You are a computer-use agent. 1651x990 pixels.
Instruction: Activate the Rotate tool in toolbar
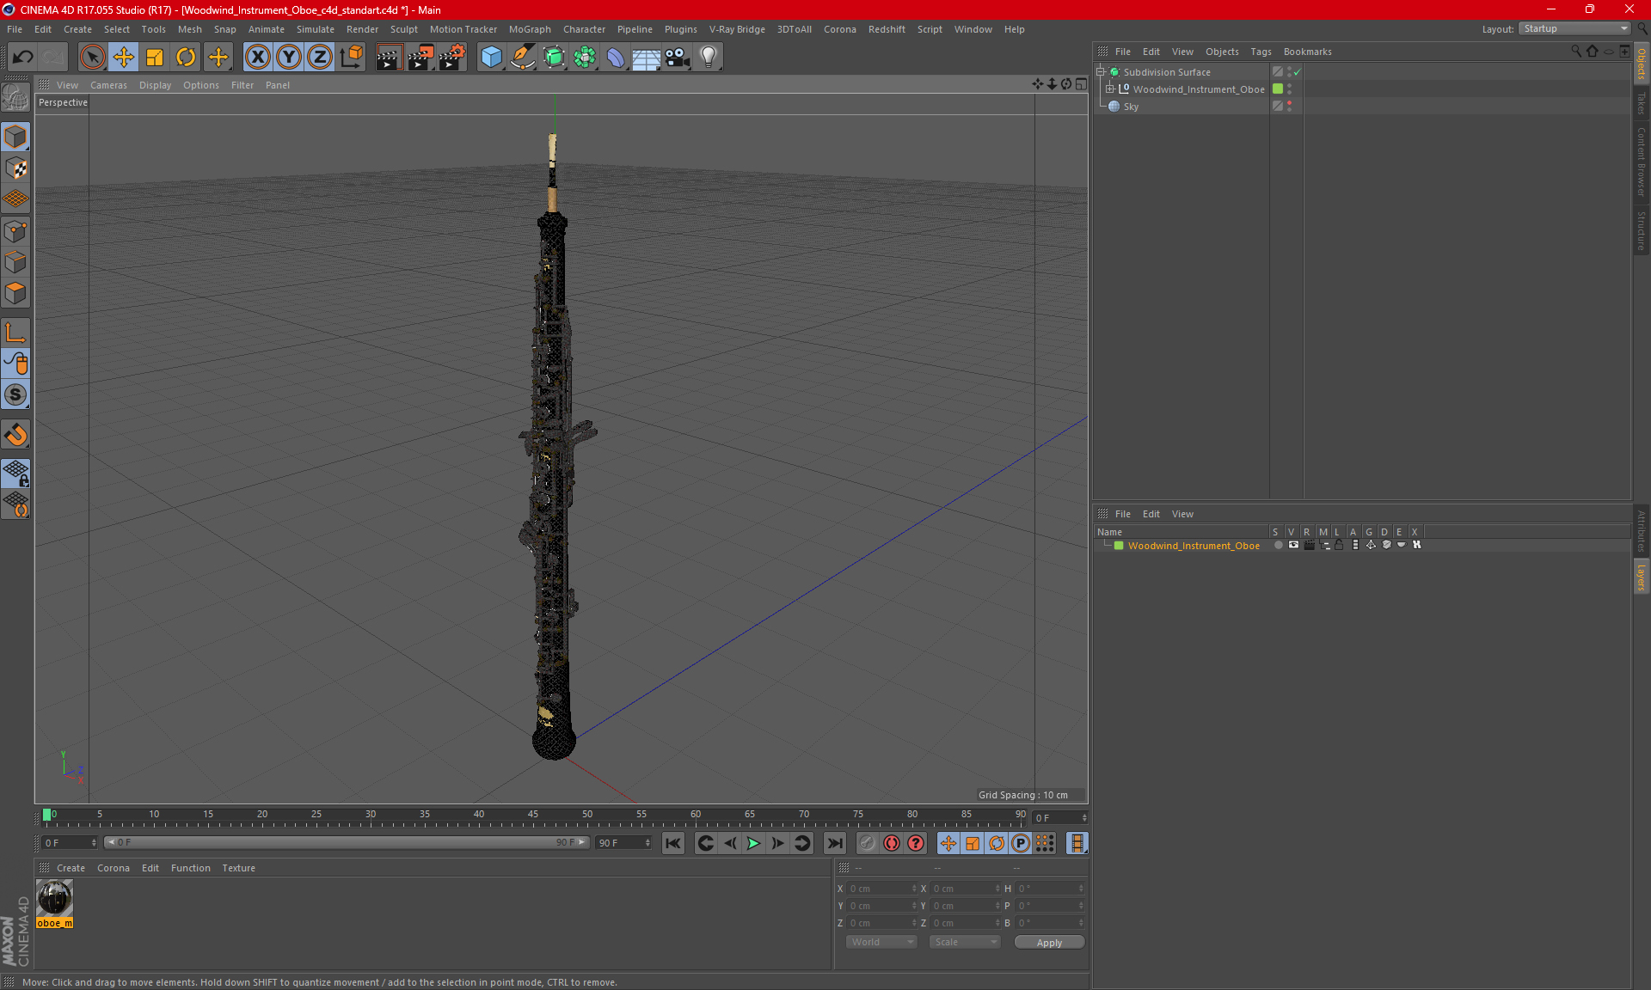(x=186, y=57)
